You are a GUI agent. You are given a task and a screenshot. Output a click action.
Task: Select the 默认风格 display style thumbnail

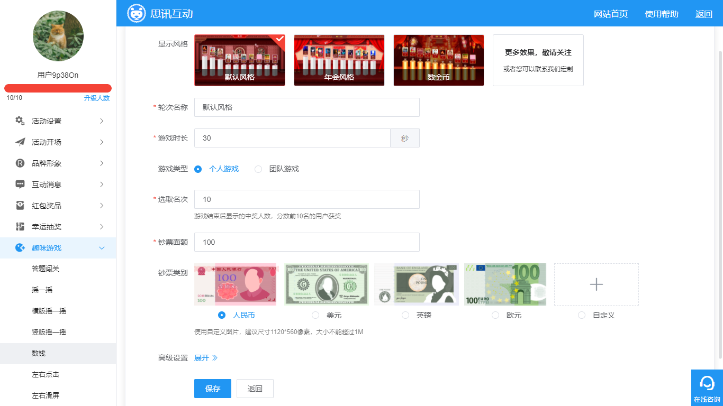coord(240,60)
